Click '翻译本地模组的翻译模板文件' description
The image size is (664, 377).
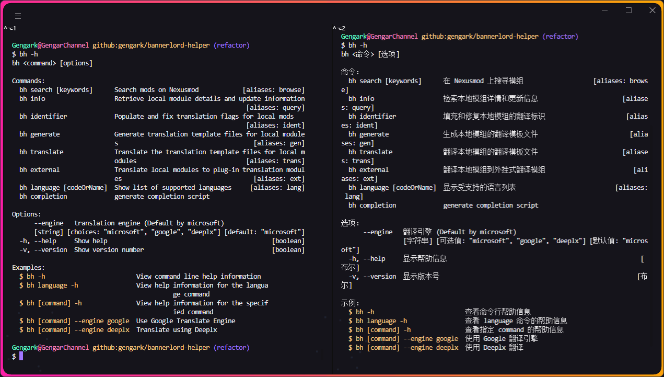coord(491,152)
